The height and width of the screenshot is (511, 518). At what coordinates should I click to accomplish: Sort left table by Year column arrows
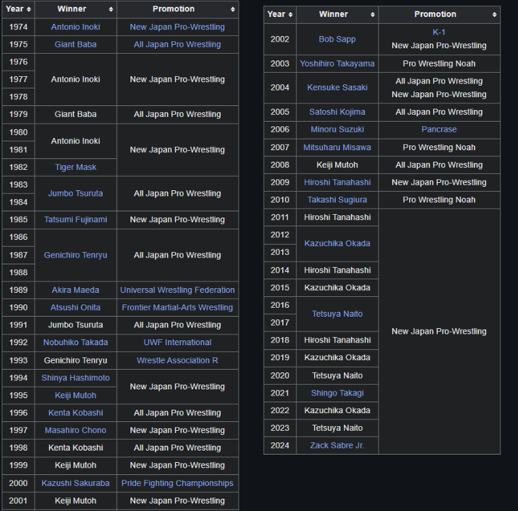point(29,10)
